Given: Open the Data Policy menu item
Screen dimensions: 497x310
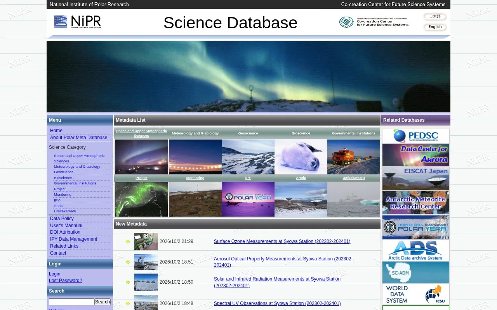Looking at the screenshot, I should [62, 219].
